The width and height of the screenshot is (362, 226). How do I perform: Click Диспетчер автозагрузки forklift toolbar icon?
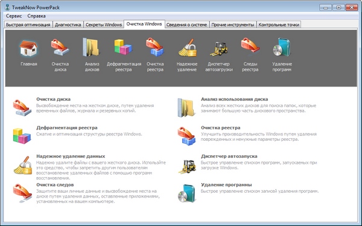(218, 48)
